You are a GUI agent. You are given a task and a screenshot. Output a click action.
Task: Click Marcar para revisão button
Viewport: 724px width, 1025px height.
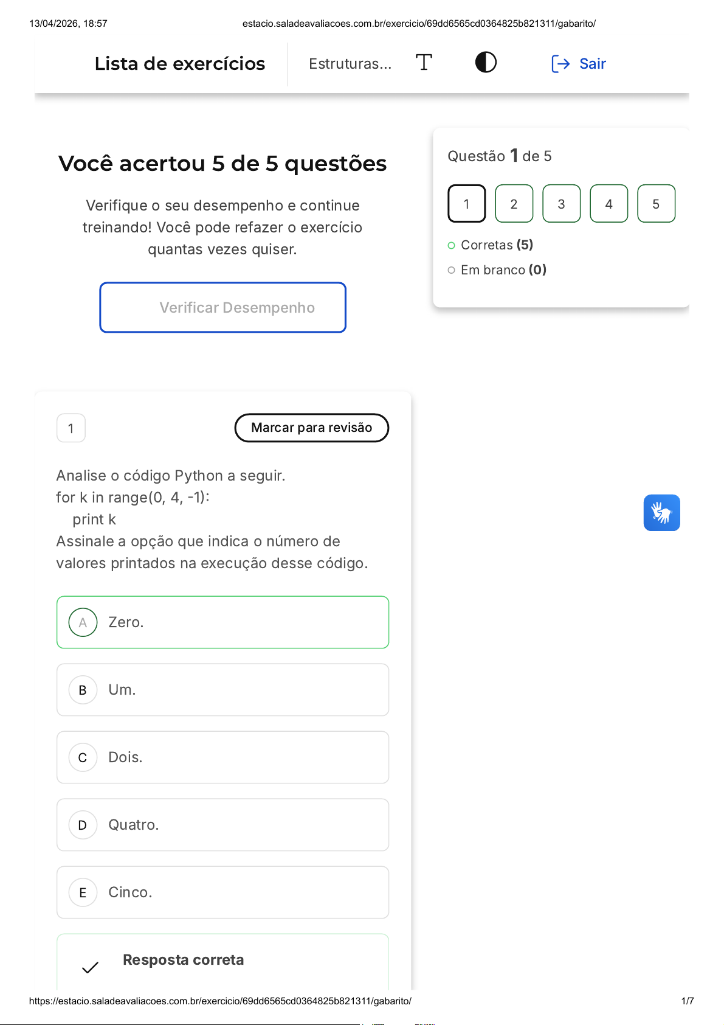[x=311, y=428]
